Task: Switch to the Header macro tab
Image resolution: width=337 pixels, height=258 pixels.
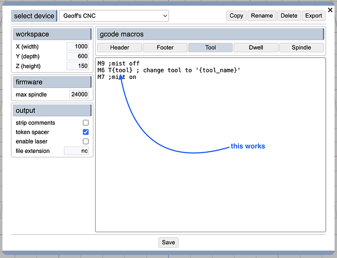Action: (x=119, y=47)
